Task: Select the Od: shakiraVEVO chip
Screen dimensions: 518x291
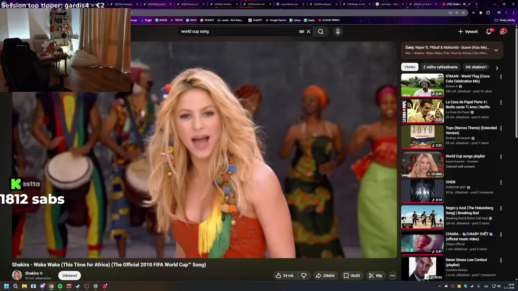Action: (x=477, y=67)
